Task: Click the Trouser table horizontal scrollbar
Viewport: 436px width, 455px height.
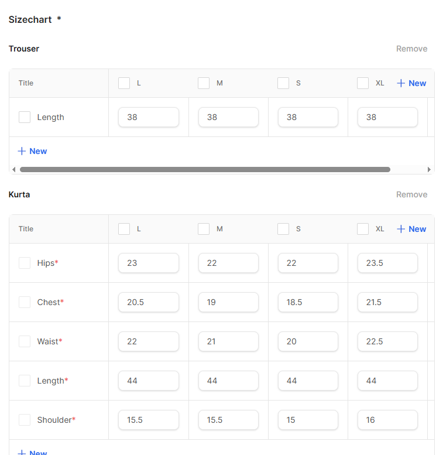Action: [x=205, y=170]
